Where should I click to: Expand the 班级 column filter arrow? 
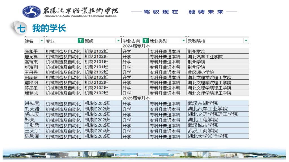119,41
